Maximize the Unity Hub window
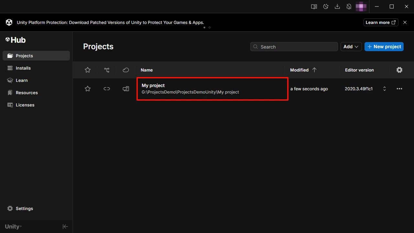The width and height of the screenshot is (414, 233). click(x=392, y=6)
